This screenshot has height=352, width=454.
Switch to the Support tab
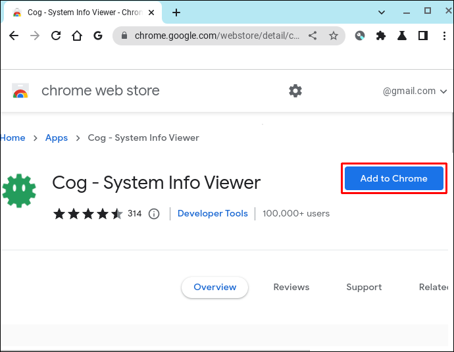pos(364,287)
